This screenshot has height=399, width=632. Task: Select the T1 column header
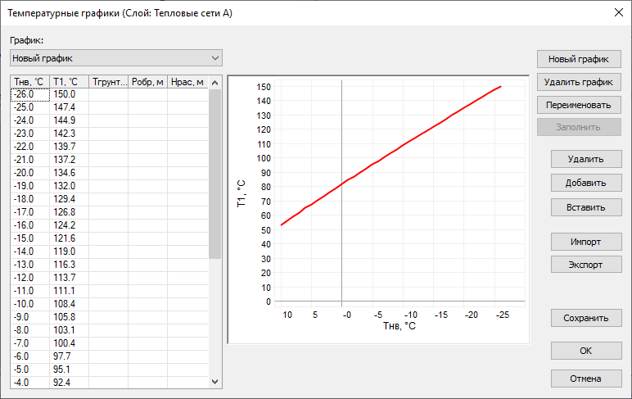[69, 82]
